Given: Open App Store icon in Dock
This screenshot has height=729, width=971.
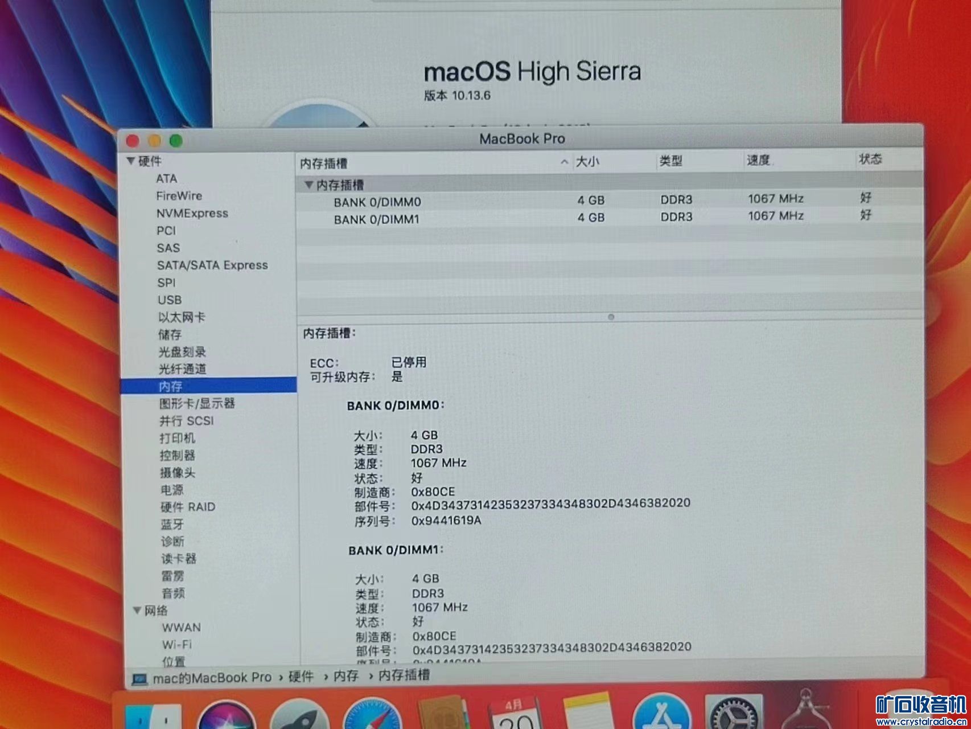Looking at the screenshot, I should pyautogui.click(x=662, y=712).
